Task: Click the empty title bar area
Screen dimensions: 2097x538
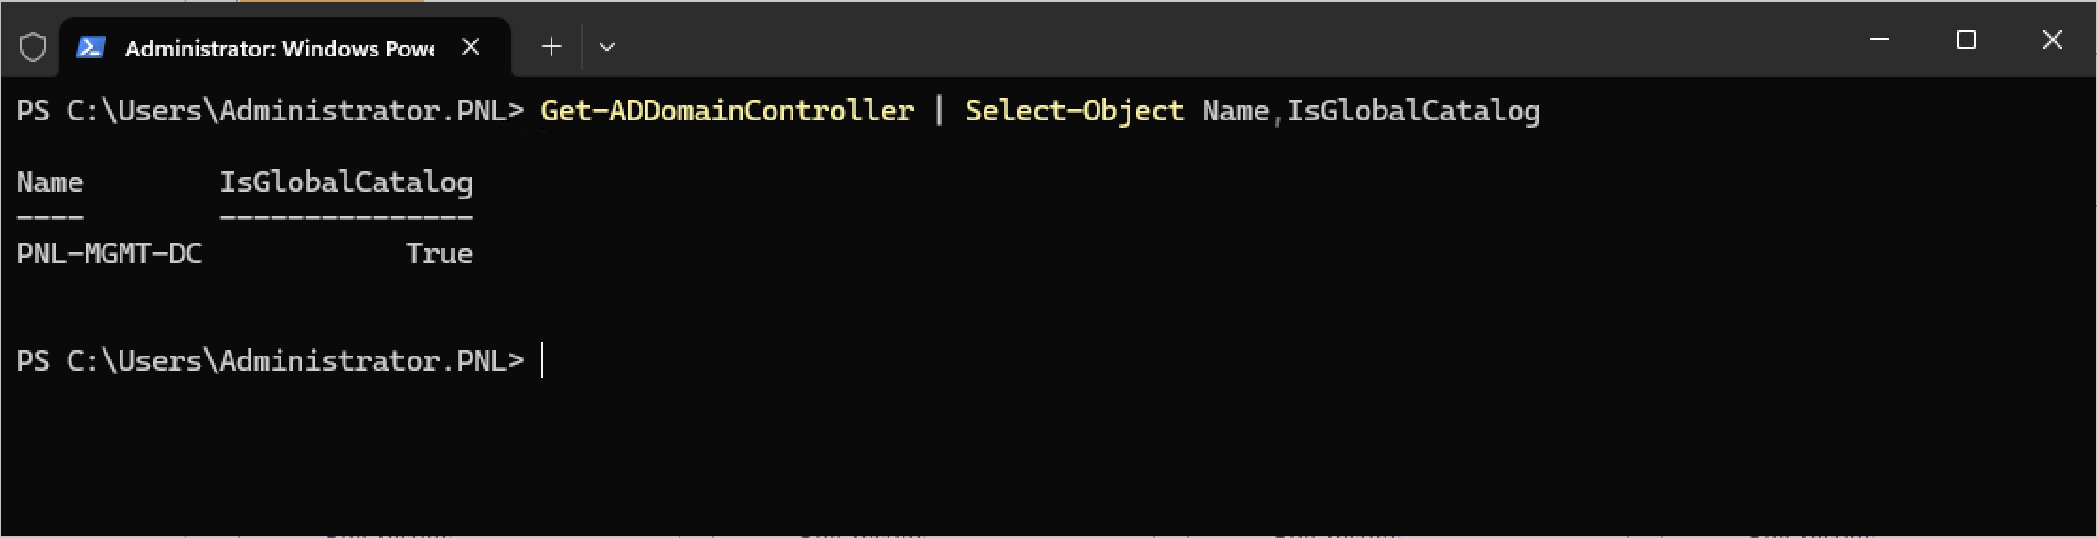Action: pyautogui.click(x=1224, y=42)
